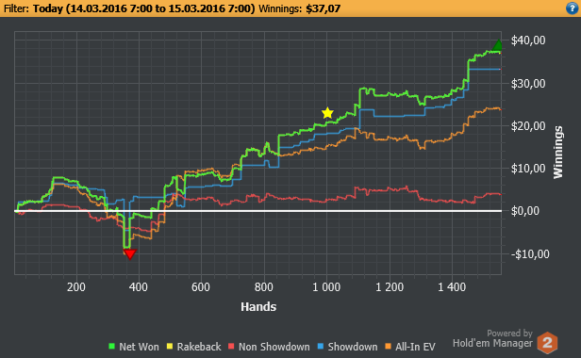Click the Hands x-axis title
Viewport: 581px width, 358px height.
[258, 307]
